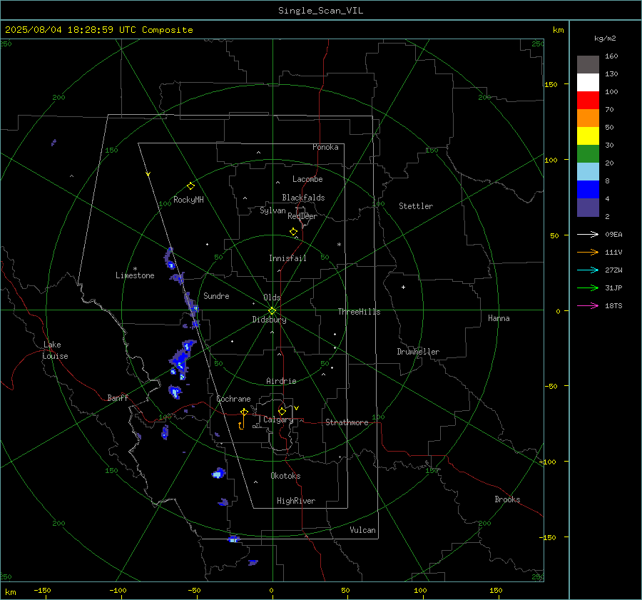Click the Strathmore label
Image resolution: width=642 pixels, height=600 pixels.
point(347,422)
